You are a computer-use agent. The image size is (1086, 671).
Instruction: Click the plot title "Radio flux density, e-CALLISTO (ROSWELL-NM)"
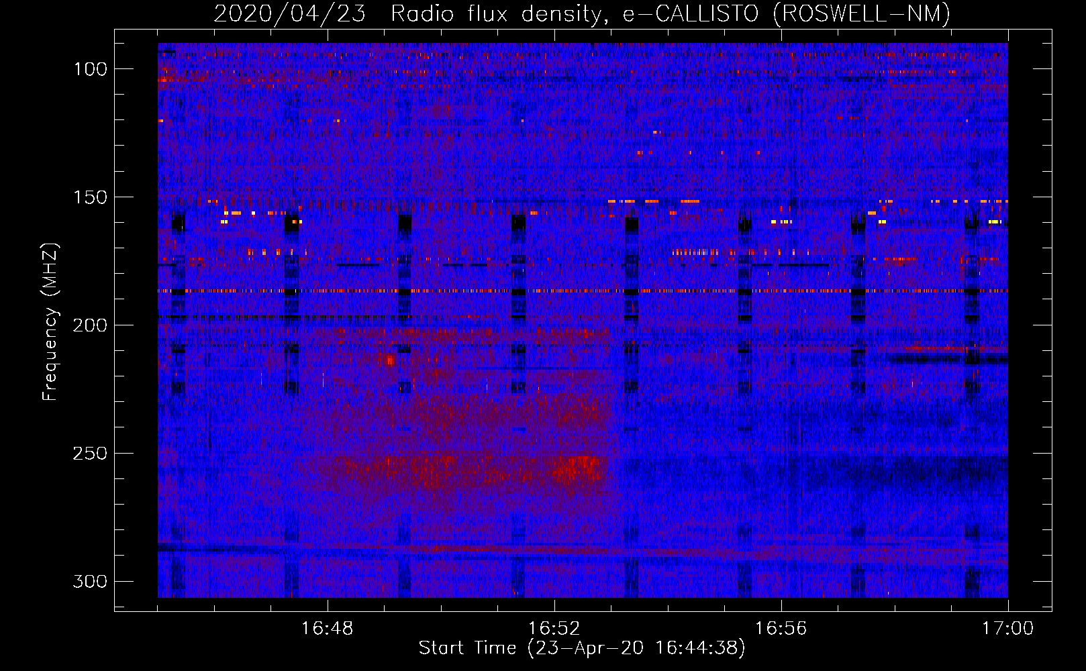click(671, 13)
